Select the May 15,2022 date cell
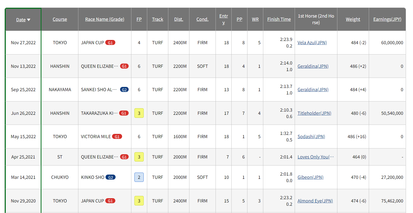The height and width of the screenshot is (213, 413). click(23, 137)
